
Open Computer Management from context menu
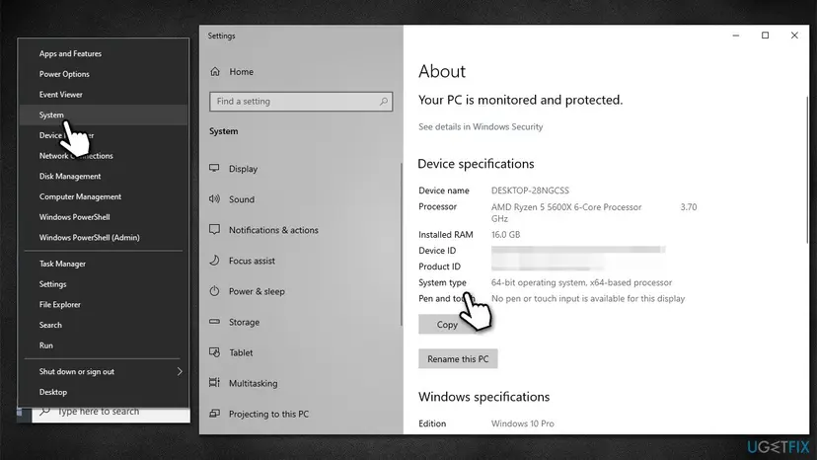click(x=80, y=196)
